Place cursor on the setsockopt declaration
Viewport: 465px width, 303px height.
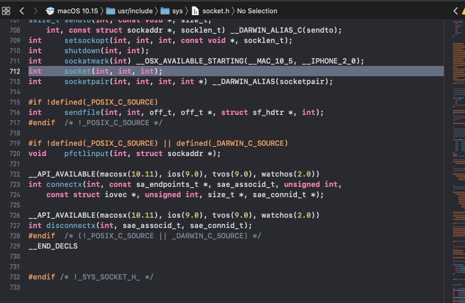coord(86,41)
